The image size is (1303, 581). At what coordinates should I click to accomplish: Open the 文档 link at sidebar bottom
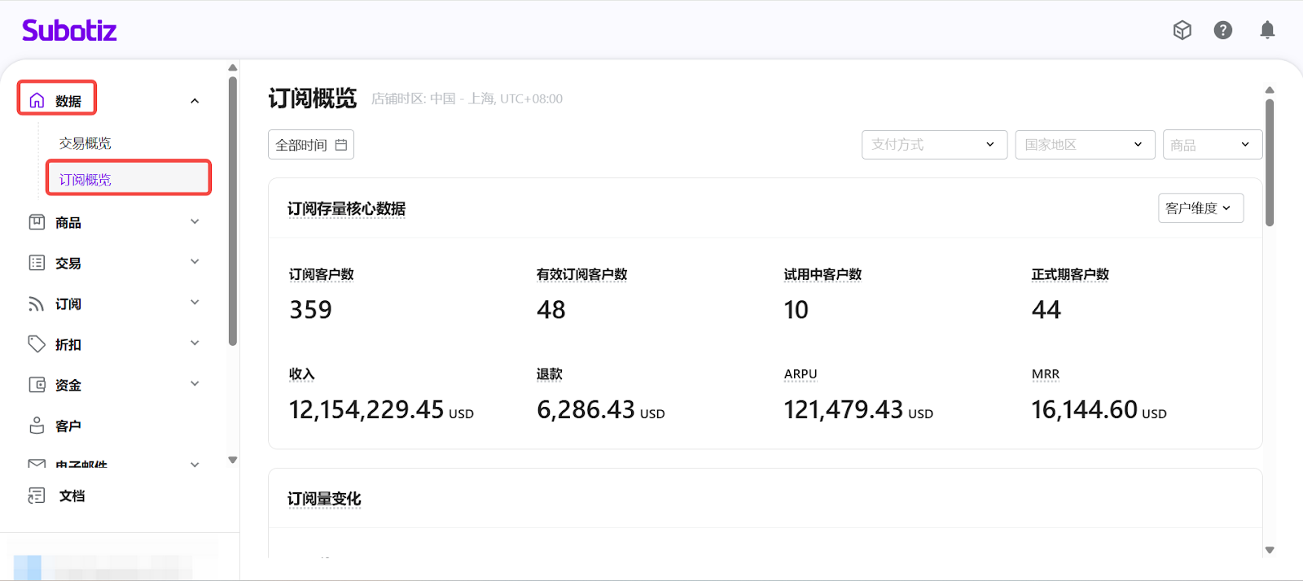click(x=72, y=496)
